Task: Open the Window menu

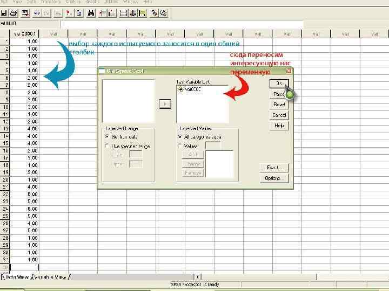Action: click(x=131, y=2)
